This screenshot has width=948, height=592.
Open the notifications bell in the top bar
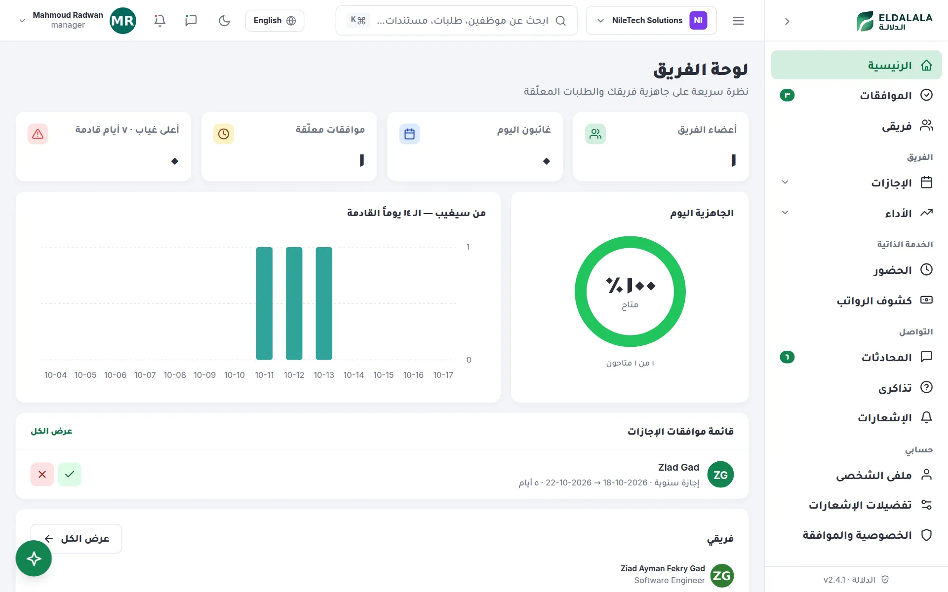click(159, 20)
